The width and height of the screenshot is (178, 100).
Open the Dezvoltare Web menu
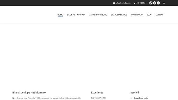click(x=119, y=15)
